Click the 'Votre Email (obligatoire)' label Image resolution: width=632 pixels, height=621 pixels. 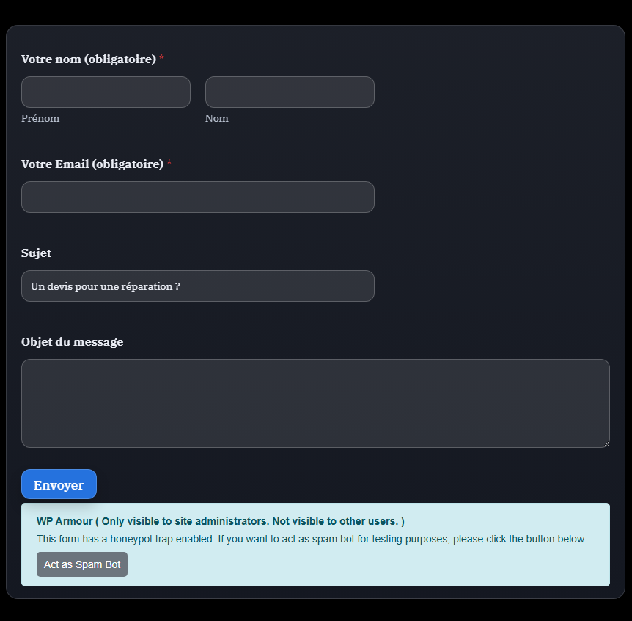(92, 164)
